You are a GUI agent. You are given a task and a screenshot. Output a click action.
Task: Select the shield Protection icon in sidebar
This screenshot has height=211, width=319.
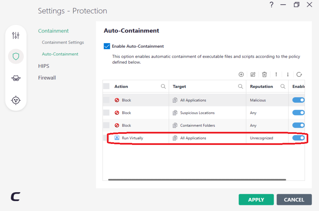coord(16,56)
